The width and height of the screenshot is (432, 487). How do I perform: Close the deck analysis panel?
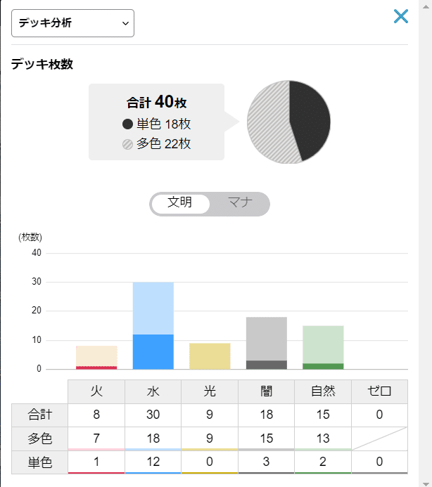pyautogui.click(x=401, y=16)
